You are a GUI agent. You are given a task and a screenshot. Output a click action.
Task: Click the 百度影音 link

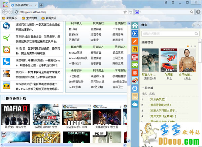pos(96,29)
